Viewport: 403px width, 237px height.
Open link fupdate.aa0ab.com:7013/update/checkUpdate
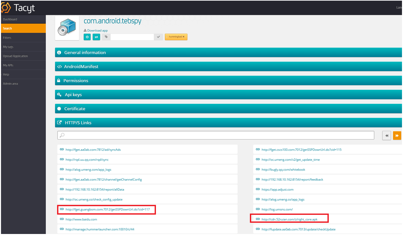pos(298,230)
